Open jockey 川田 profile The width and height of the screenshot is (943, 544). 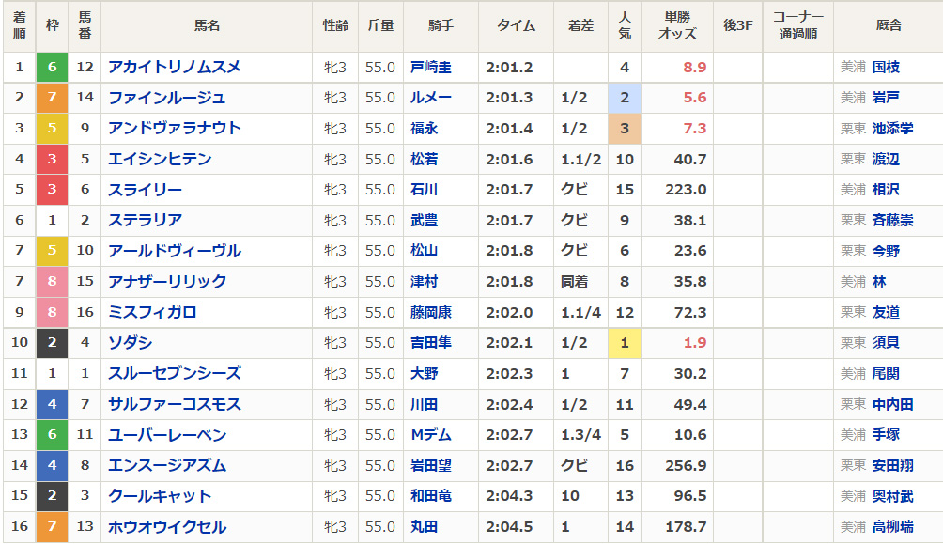pos(424,404)
